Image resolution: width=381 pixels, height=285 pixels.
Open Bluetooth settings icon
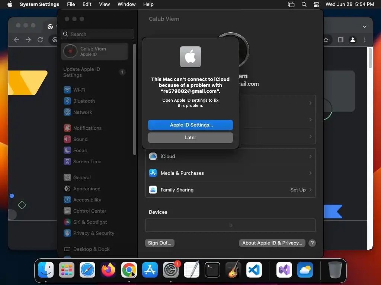[x=67, y=101]
